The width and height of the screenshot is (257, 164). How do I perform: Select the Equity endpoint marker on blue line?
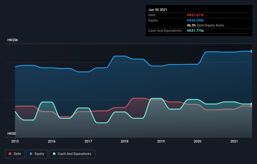(x=252, y=51)
